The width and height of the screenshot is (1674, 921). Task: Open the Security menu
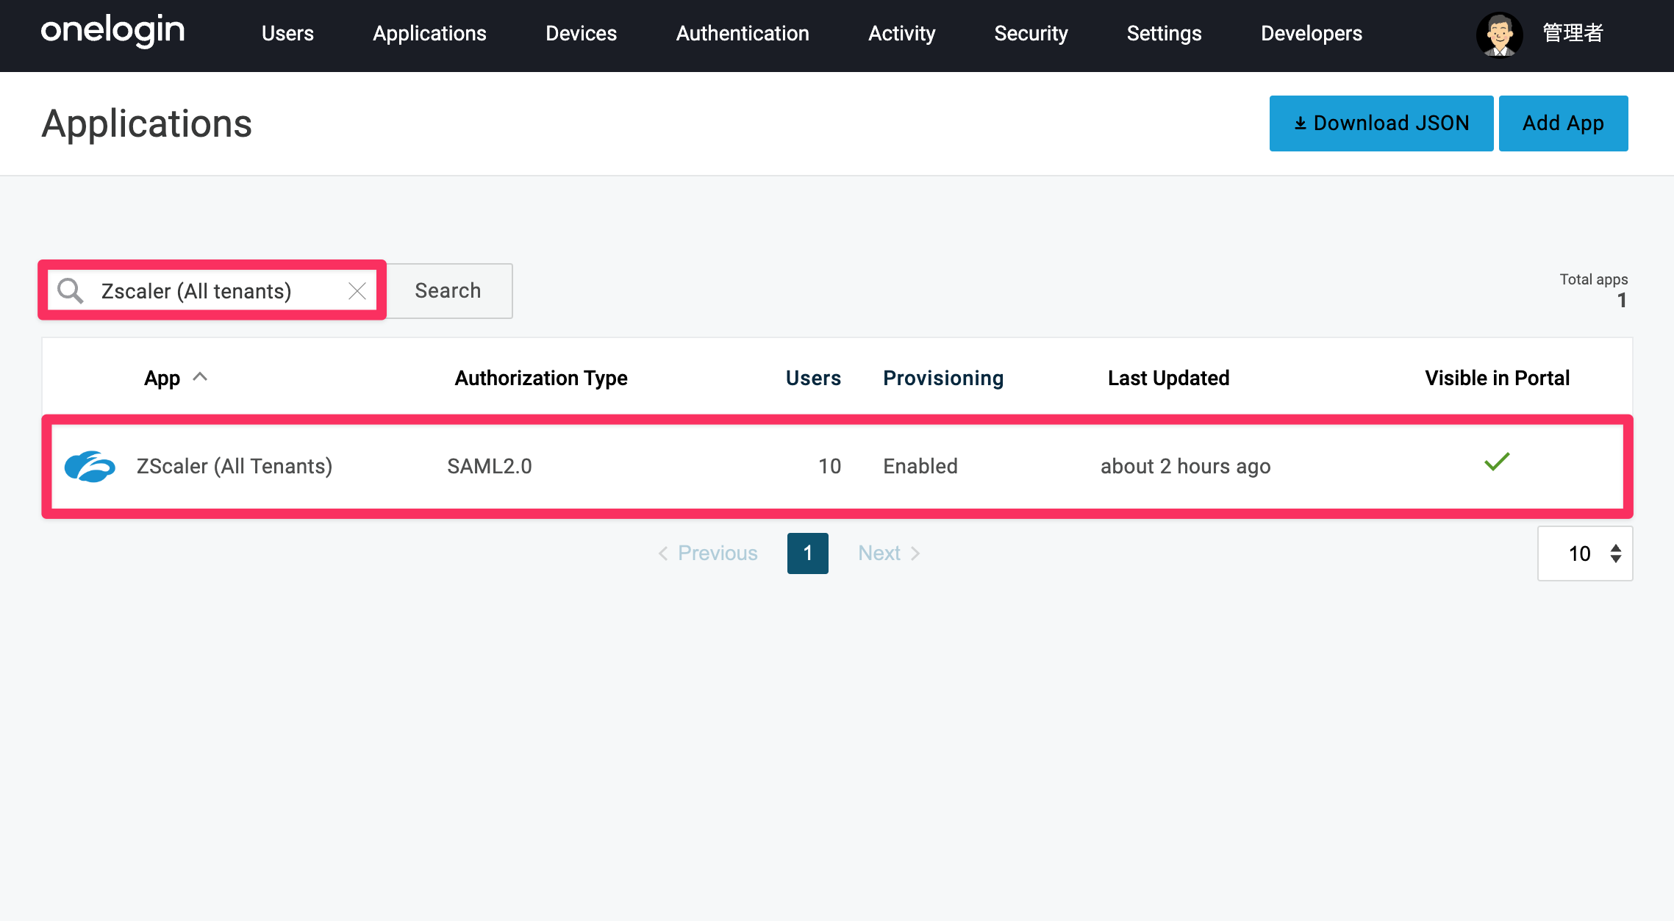tap(1031, 33)
